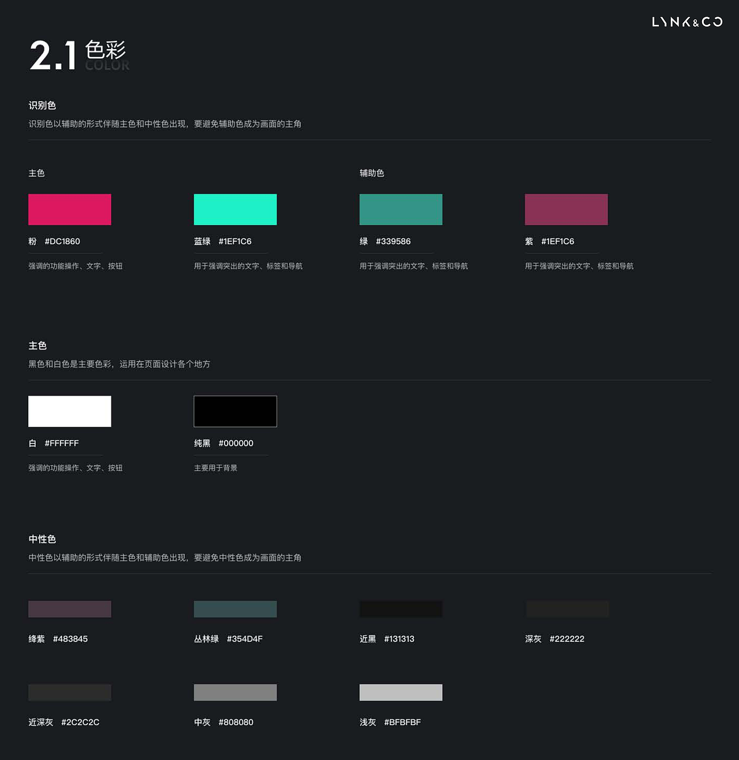Click the near-black 近黑 #131313 swatch
The image size is (739, 760).
pos(401,609)
